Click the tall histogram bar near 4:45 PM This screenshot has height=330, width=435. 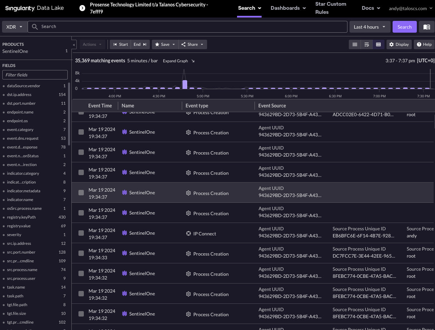tap(185, 84)
